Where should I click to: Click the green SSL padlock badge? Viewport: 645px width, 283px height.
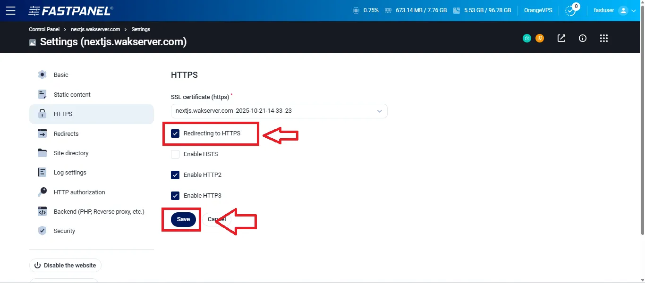(x=527, y=38)
